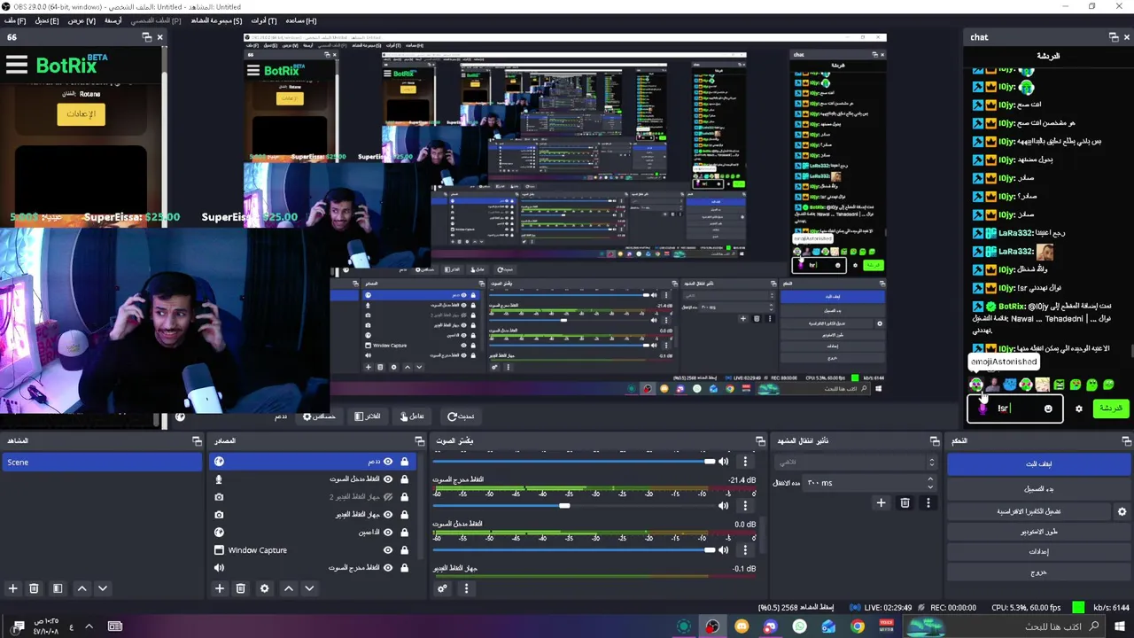Open source properties gear in Sources toolbar
This screenshot has height=638, width=1134.
[264, 588]
